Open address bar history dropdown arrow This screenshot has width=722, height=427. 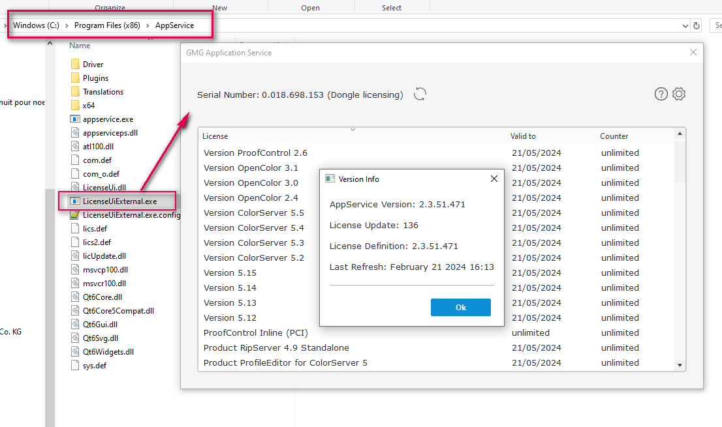tap(685, 25)
